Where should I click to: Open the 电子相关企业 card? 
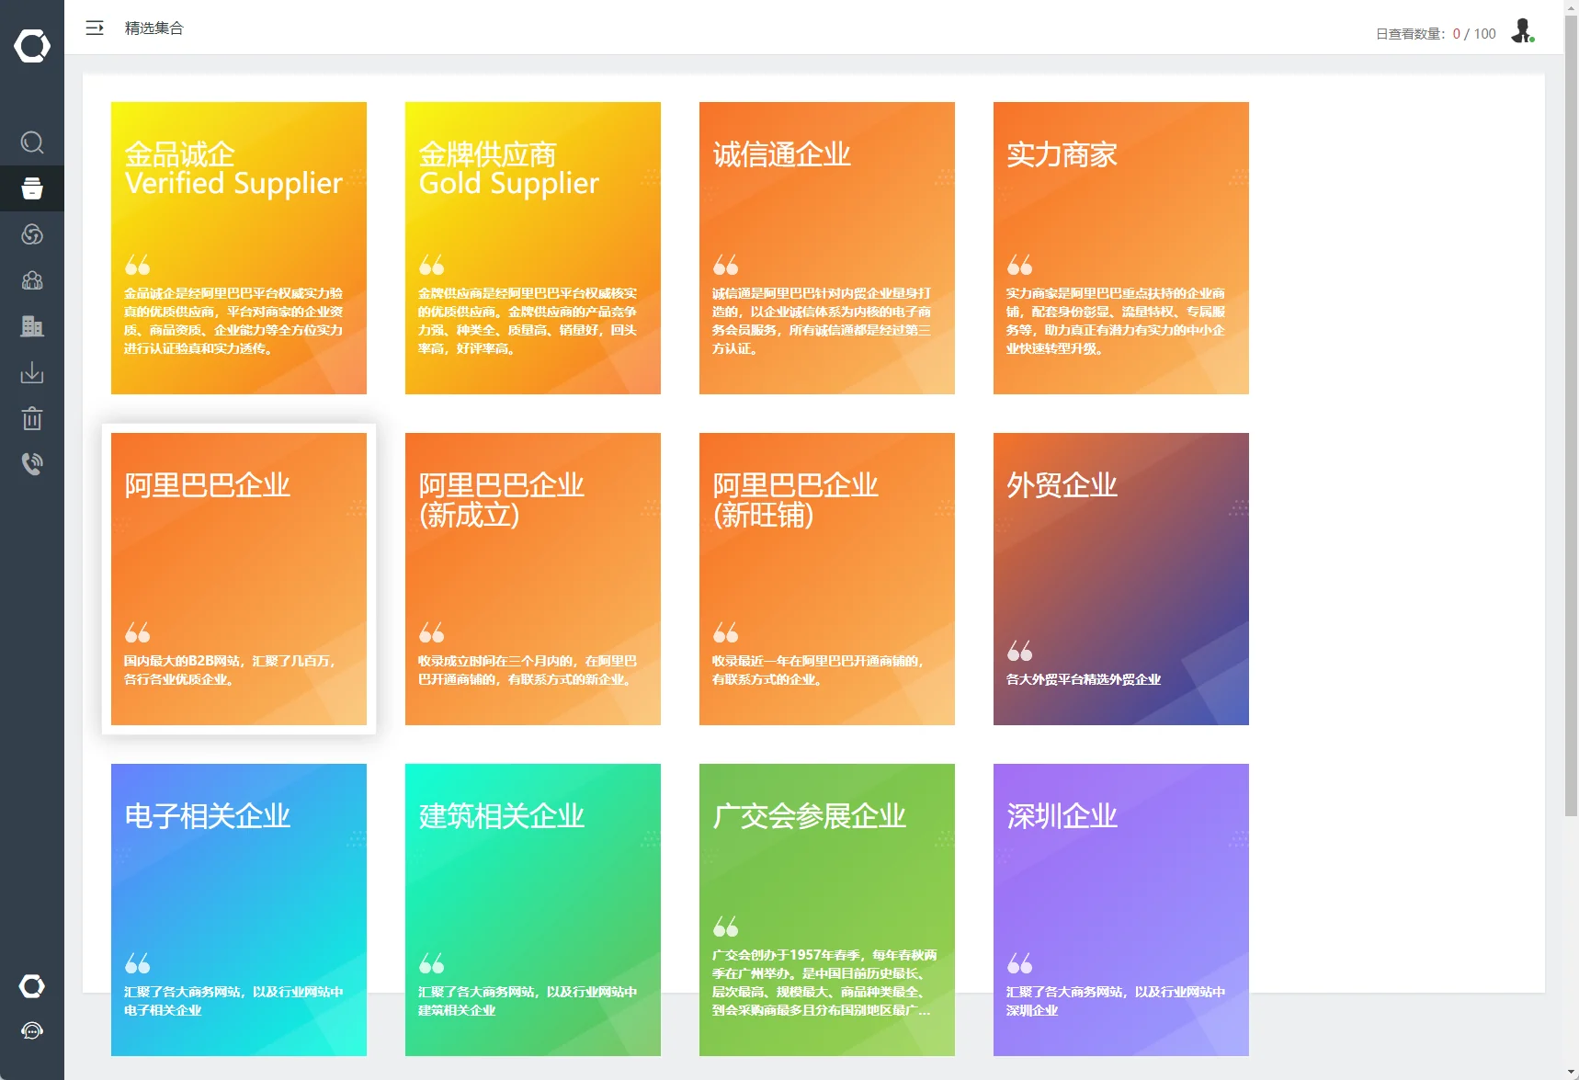(239, 910)
